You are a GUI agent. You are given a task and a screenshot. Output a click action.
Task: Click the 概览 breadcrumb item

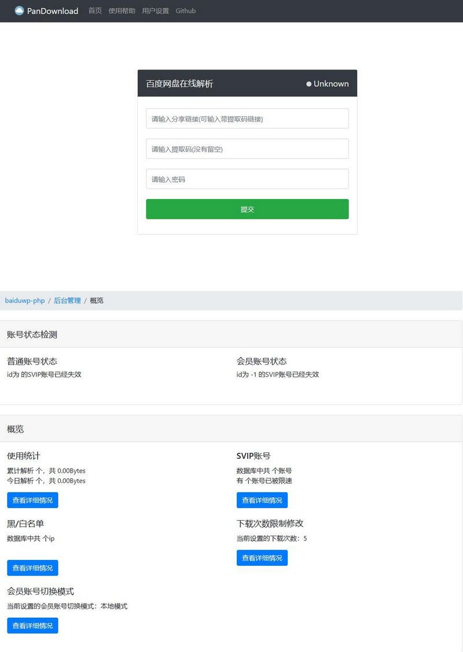point(95,300)
